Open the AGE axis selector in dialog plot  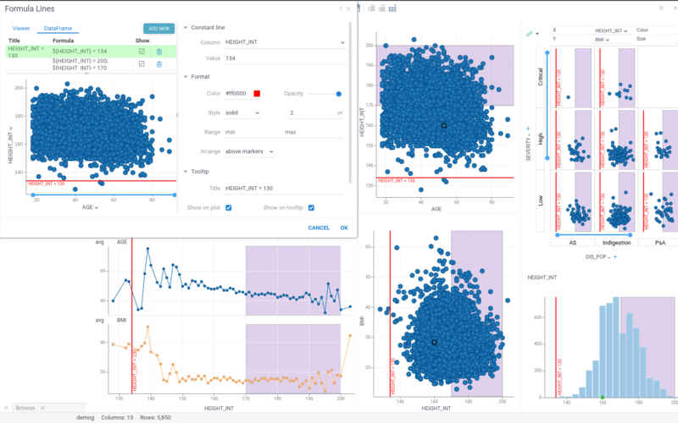point(90,207)
